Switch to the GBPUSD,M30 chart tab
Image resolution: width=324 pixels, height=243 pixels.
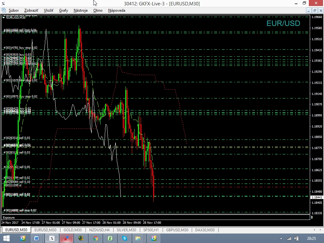177,230
